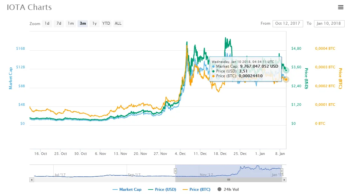Click the Price (BTC) vertical axis title

340,79
